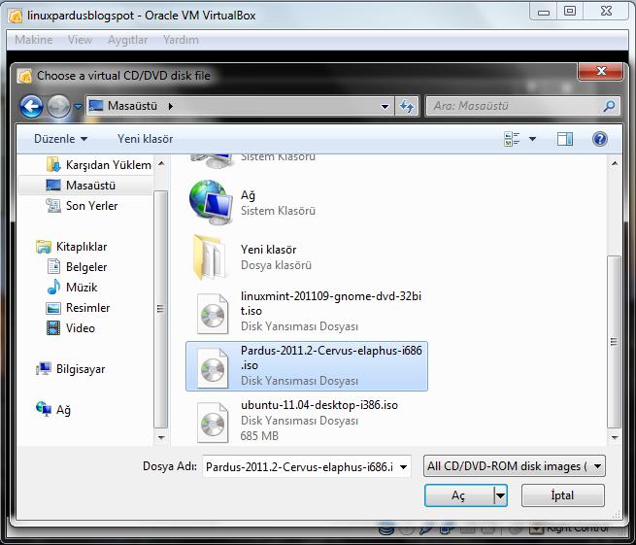
Task: Click the Bilgisayar computer icon in sidebar
Action: (x=44, y=368)
